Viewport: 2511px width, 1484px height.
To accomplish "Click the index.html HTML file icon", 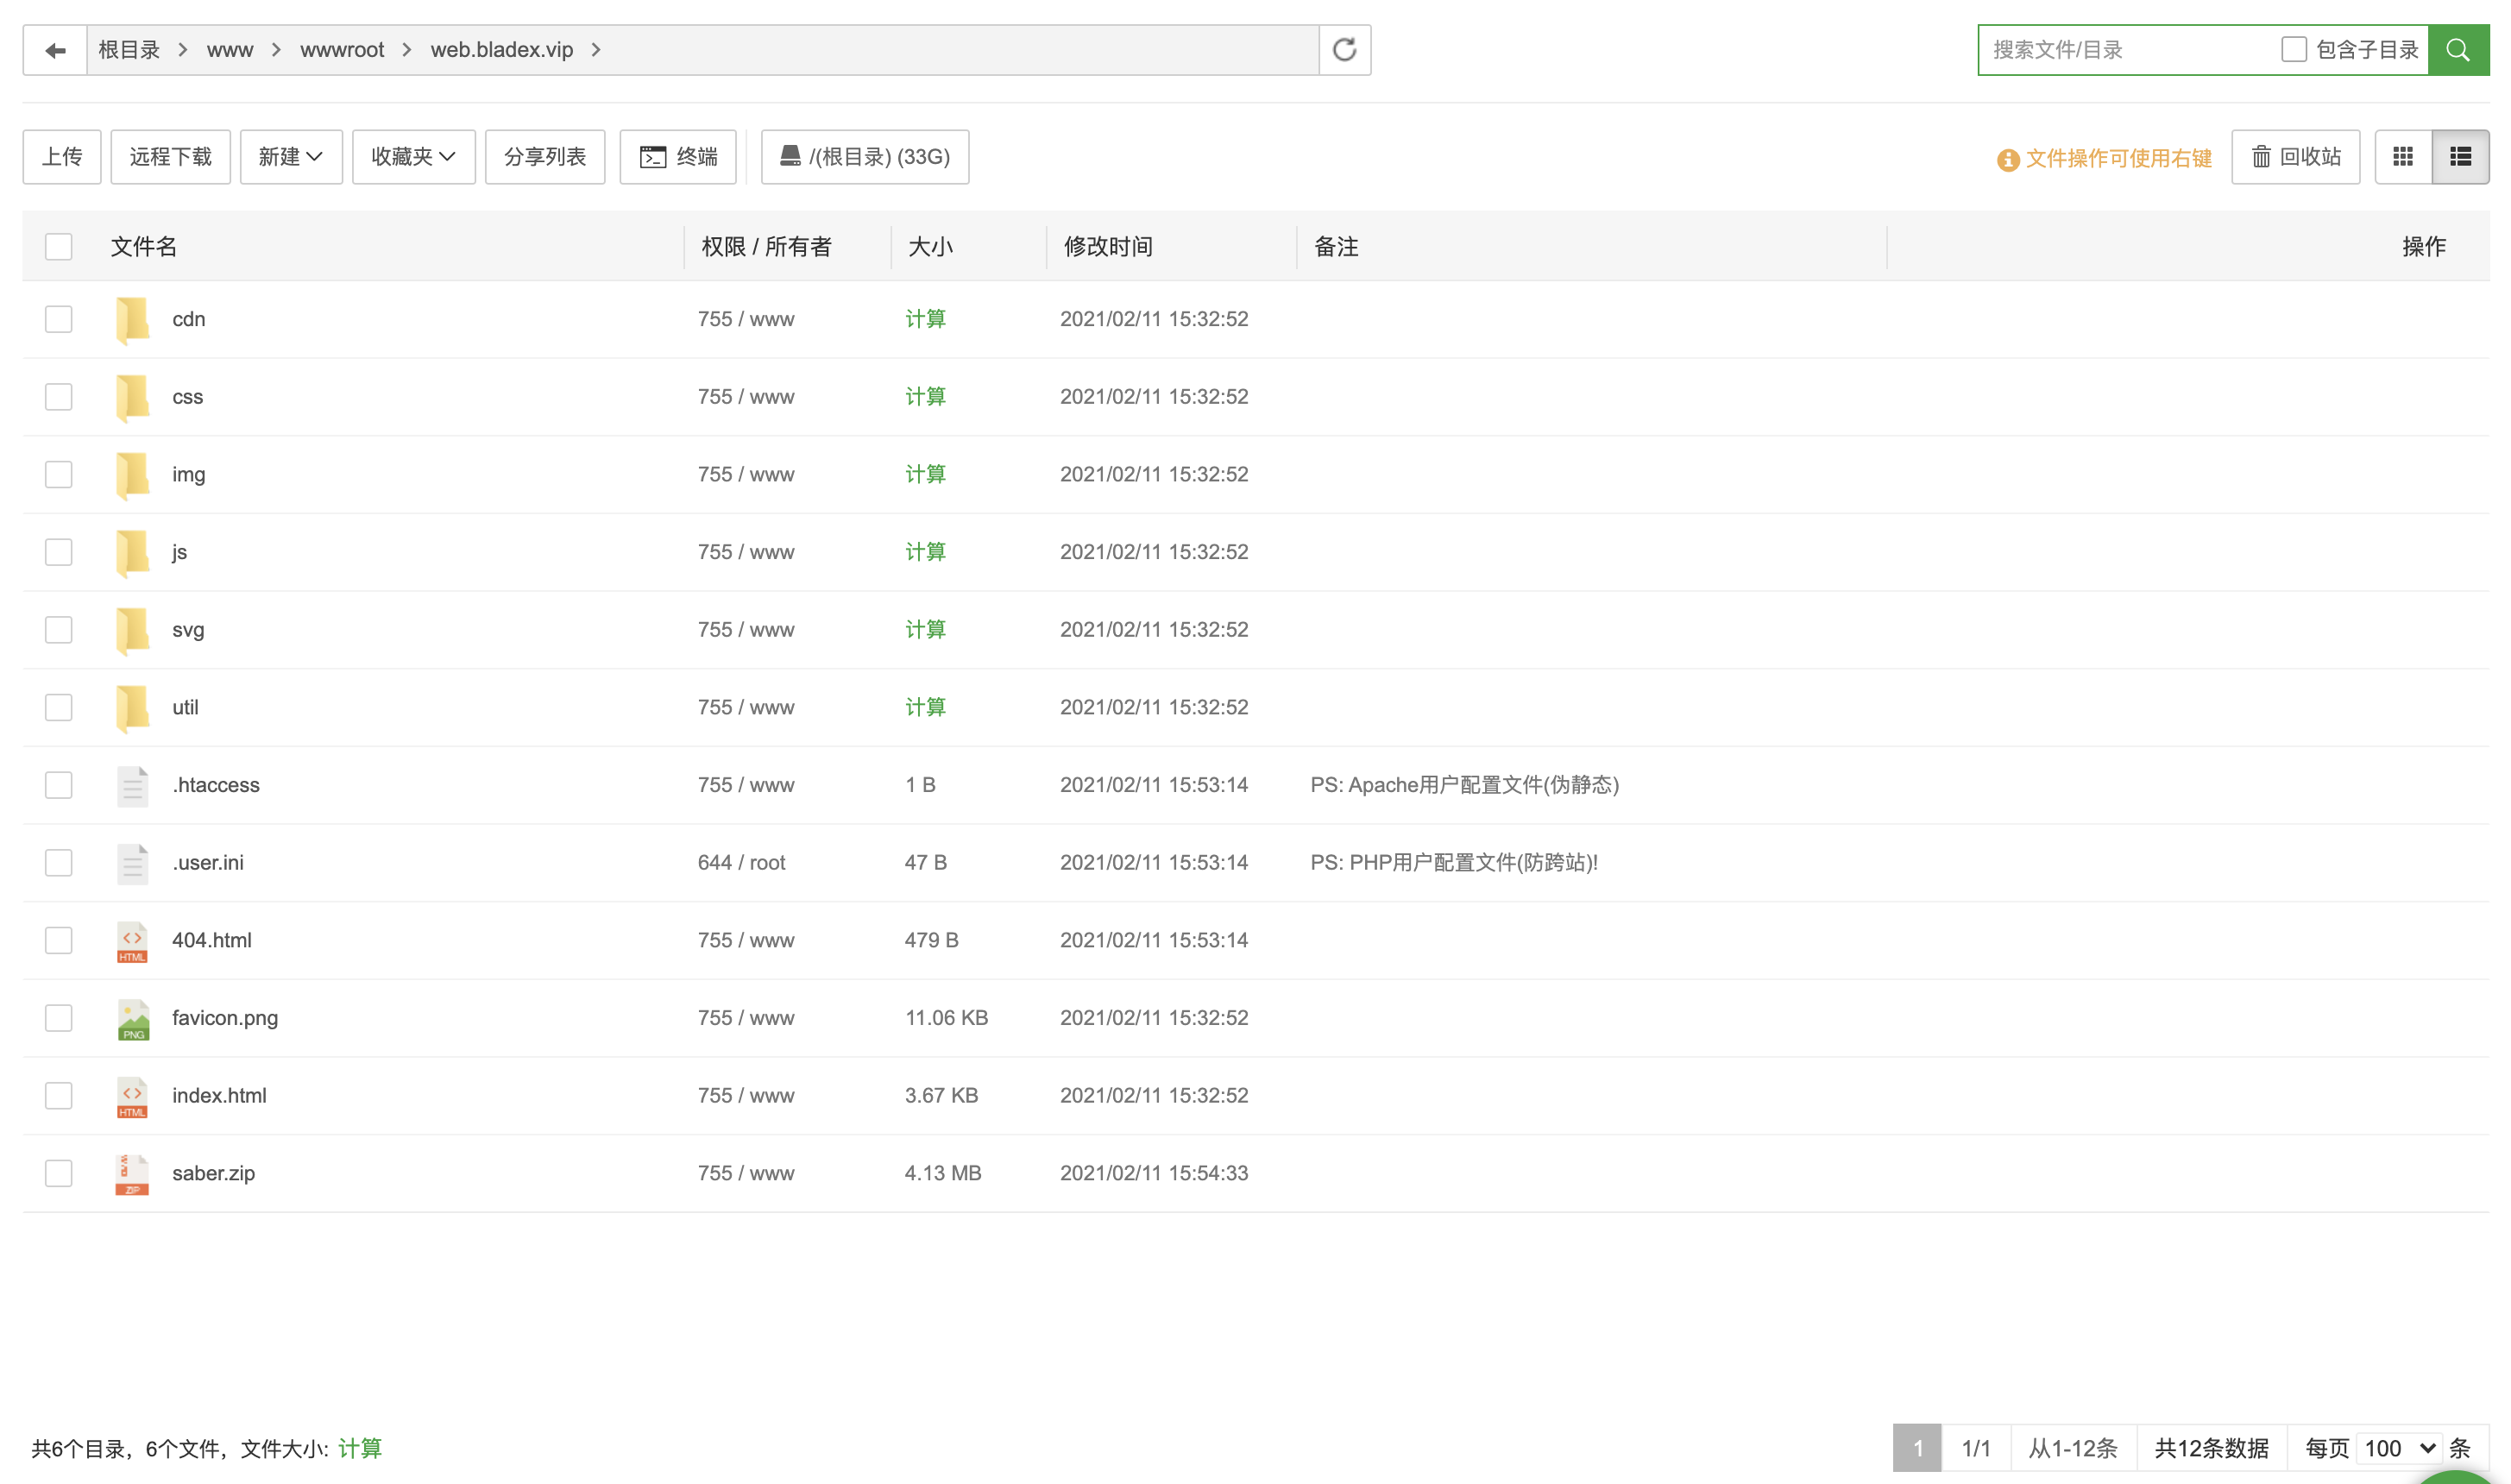I will [x=132, y=1097].
